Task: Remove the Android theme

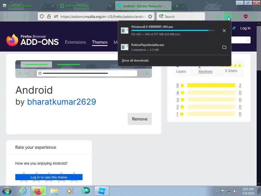Action: (x=140, y=119)
